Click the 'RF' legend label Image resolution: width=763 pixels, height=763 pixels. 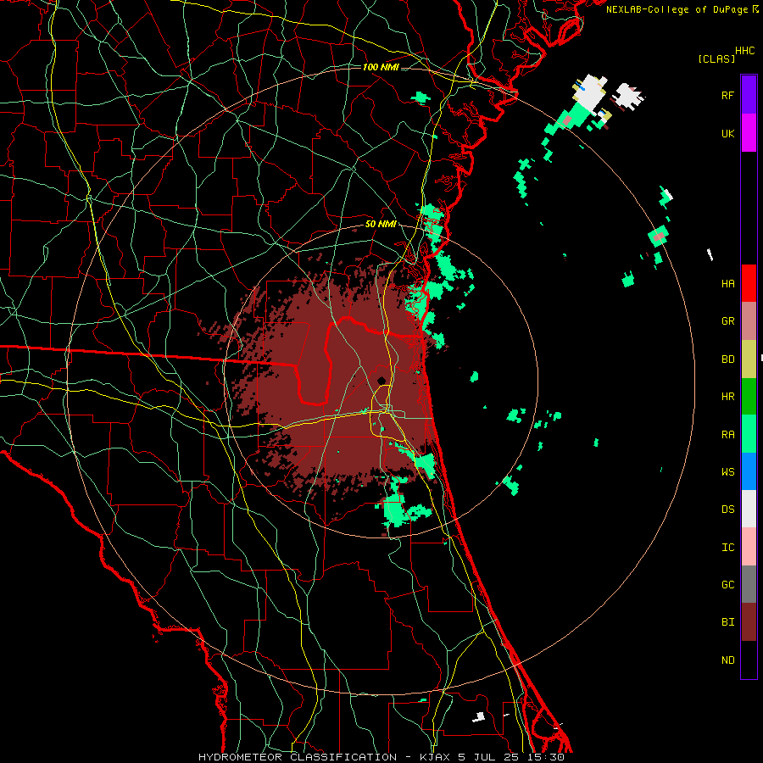pyautogui.click(x=728, y=96)
